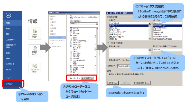185x104 pixels.
Task: Open the 文書の保護 button
Action: coord(35,33)
